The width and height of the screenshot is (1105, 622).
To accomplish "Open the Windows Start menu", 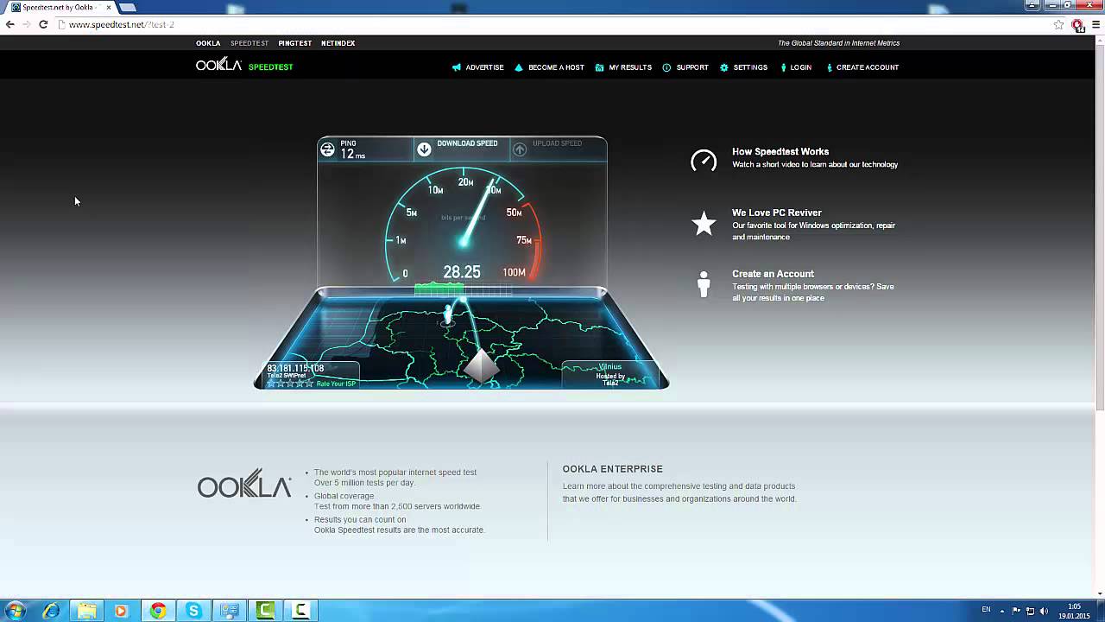I will pos(15,611).
